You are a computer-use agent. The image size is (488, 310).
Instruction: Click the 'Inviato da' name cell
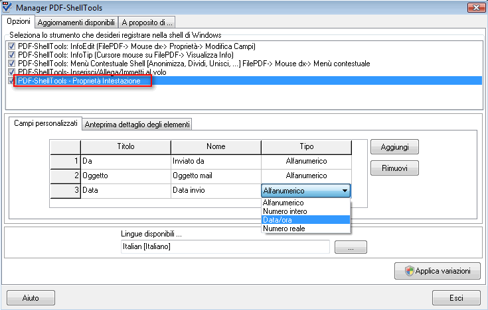pyautogui.click(x=216, y=161)
